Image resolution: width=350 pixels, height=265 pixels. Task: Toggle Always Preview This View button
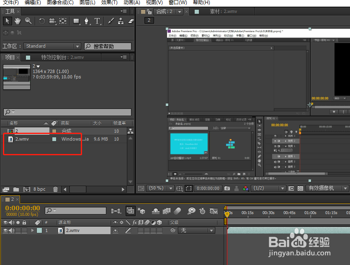click(141, 189)
